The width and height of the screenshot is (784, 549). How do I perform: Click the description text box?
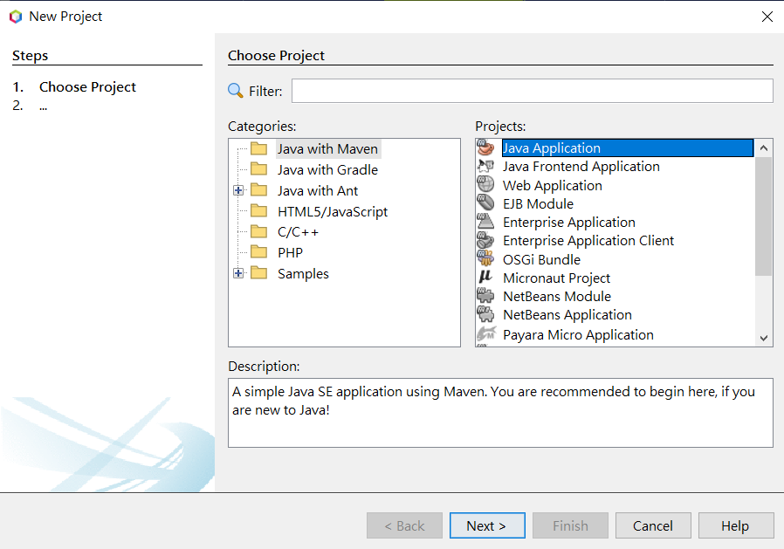(x=500, y=413)
